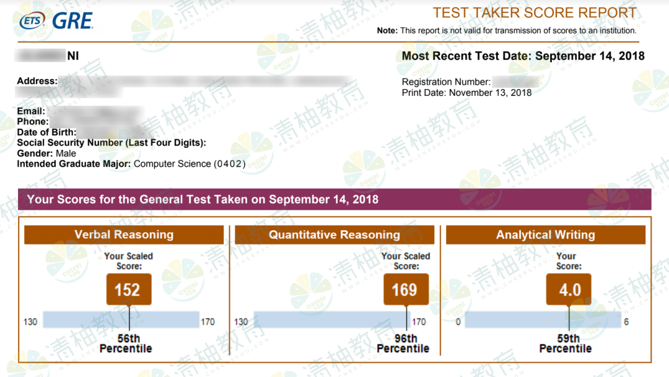Click the Most Recent Test Date line

(x=523, y=56)
